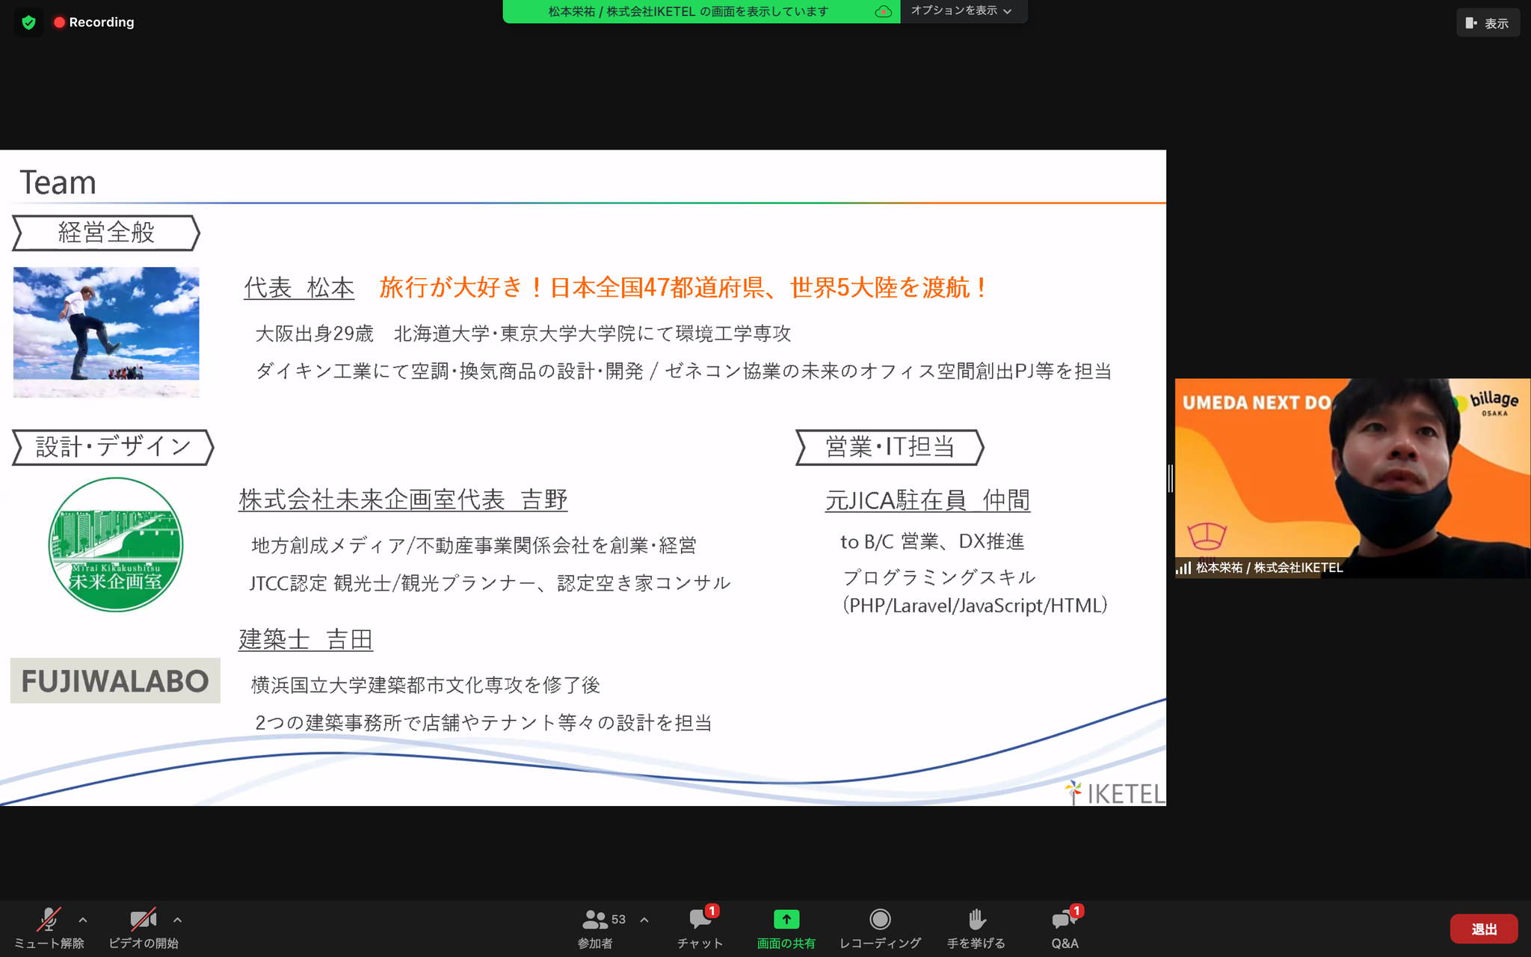Image resolution: width=1531 pixels, height=957 pixels.
Task: Expand audio options arrow beside mute
Action: (x=83, y=920)
